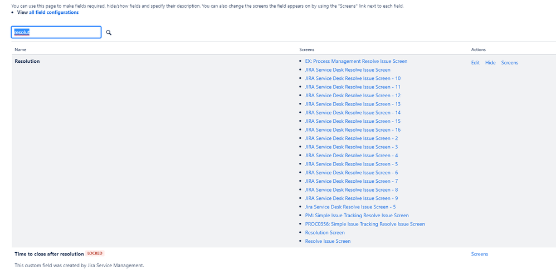Focus the field search input box

pyautogui.click(x=56, y=32)
